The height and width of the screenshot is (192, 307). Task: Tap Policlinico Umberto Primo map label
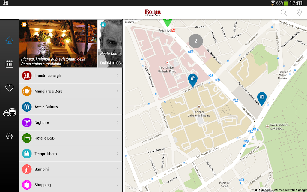(x=167, y=70)
